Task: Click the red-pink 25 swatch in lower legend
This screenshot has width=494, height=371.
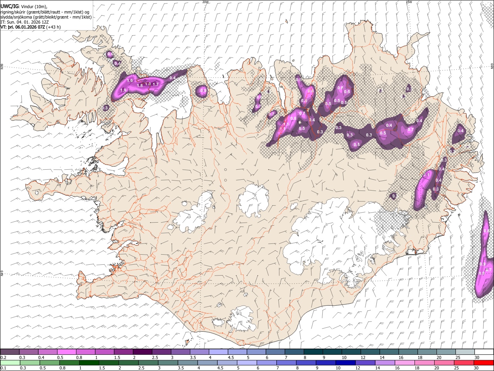Action: [x=463, y=362]
